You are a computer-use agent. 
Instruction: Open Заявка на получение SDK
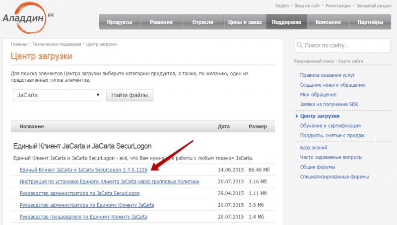click(329, 104)
